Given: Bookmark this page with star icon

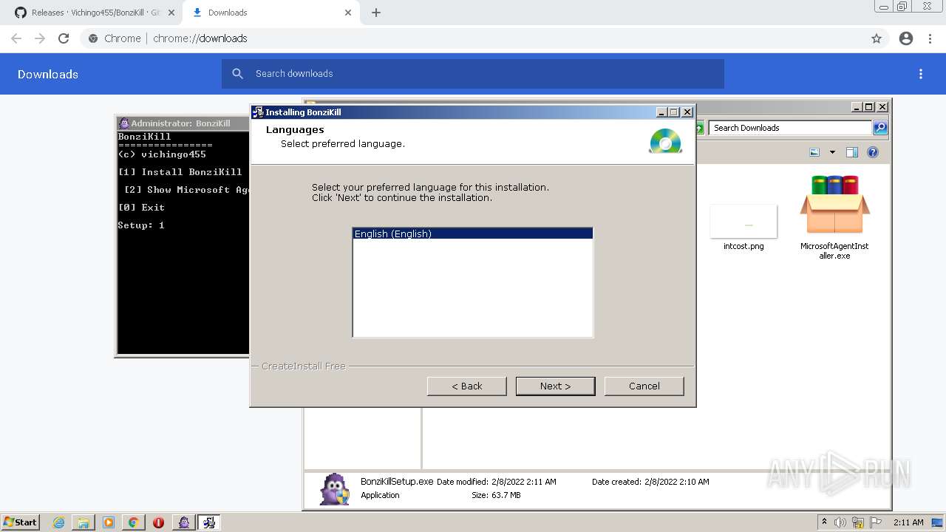Looking at the screenshot, I should pos(877,38).
